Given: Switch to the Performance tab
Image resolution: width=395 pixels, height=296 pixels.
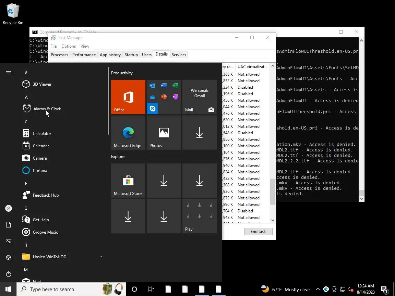Looking at the screenshot, I should (x=84, y=54).
